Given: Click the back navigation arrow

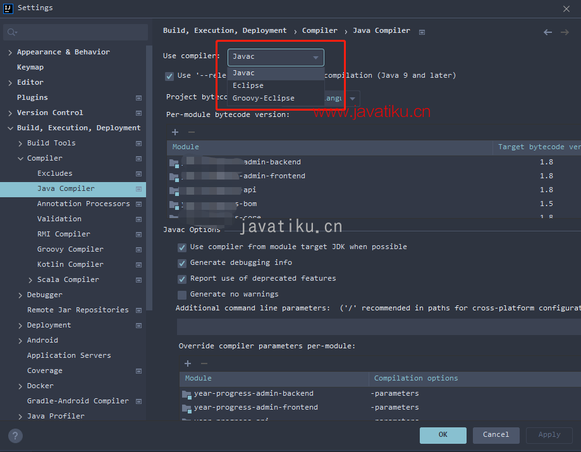Looking at the screenshot, I should (x=547, y=32).
